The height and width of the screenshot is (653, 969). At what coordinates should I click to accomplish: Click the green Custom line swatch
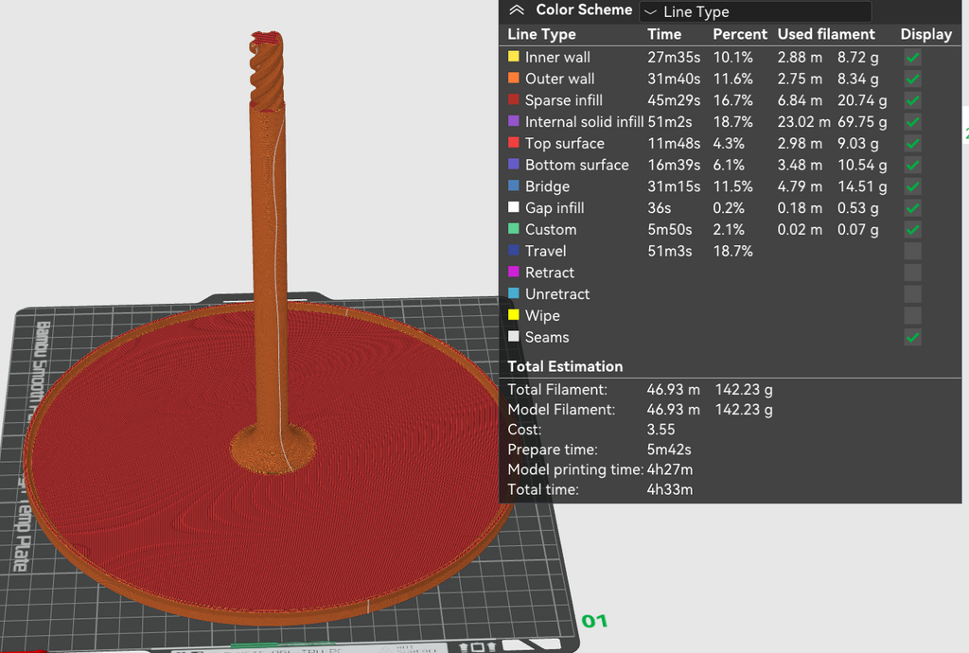(x=514, y=229)
